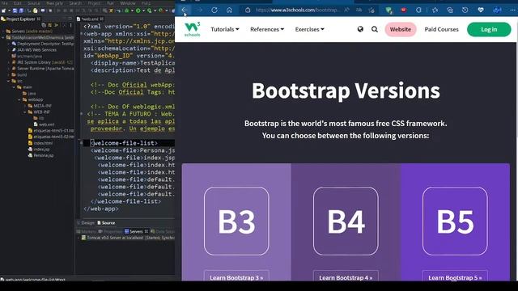Click the w3schools logo
This screenshot has width=518, height=291.
pos(193,29)
